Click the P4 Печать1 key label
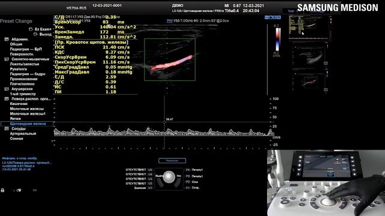The height and width of the screenshot is (216, 385). point(194,170)
